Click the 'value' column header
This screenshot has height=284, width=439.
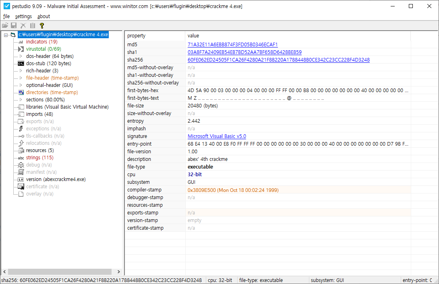pyautogui.click(x=298, y=36)
